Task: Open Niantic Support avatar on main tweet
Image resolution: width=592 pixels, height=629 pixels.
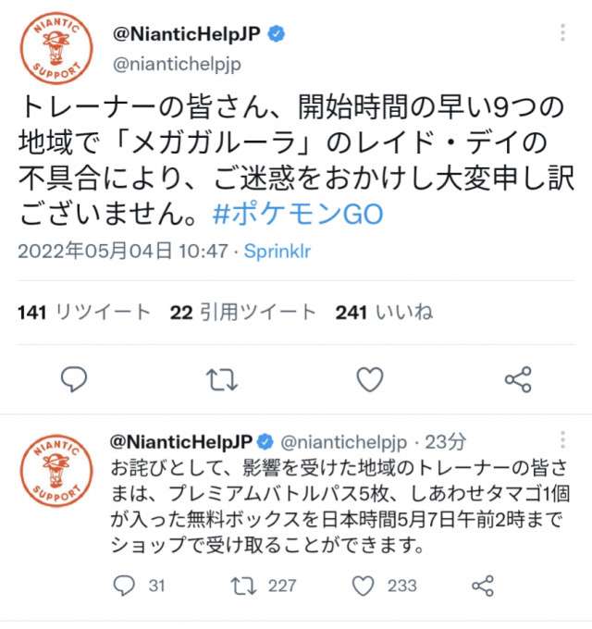Action: [x=56, y=48]
